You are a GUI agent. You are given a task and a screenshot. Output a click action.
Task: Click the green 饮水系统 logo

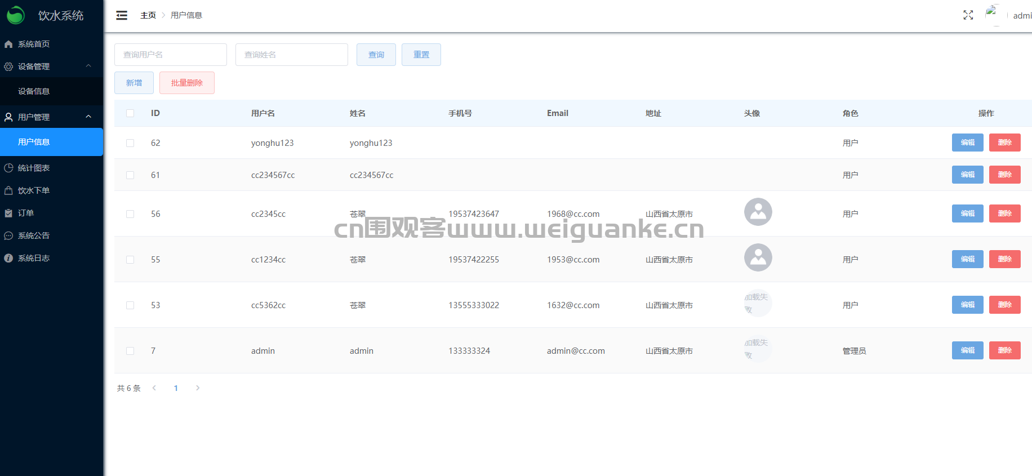(x=16, y=15)
